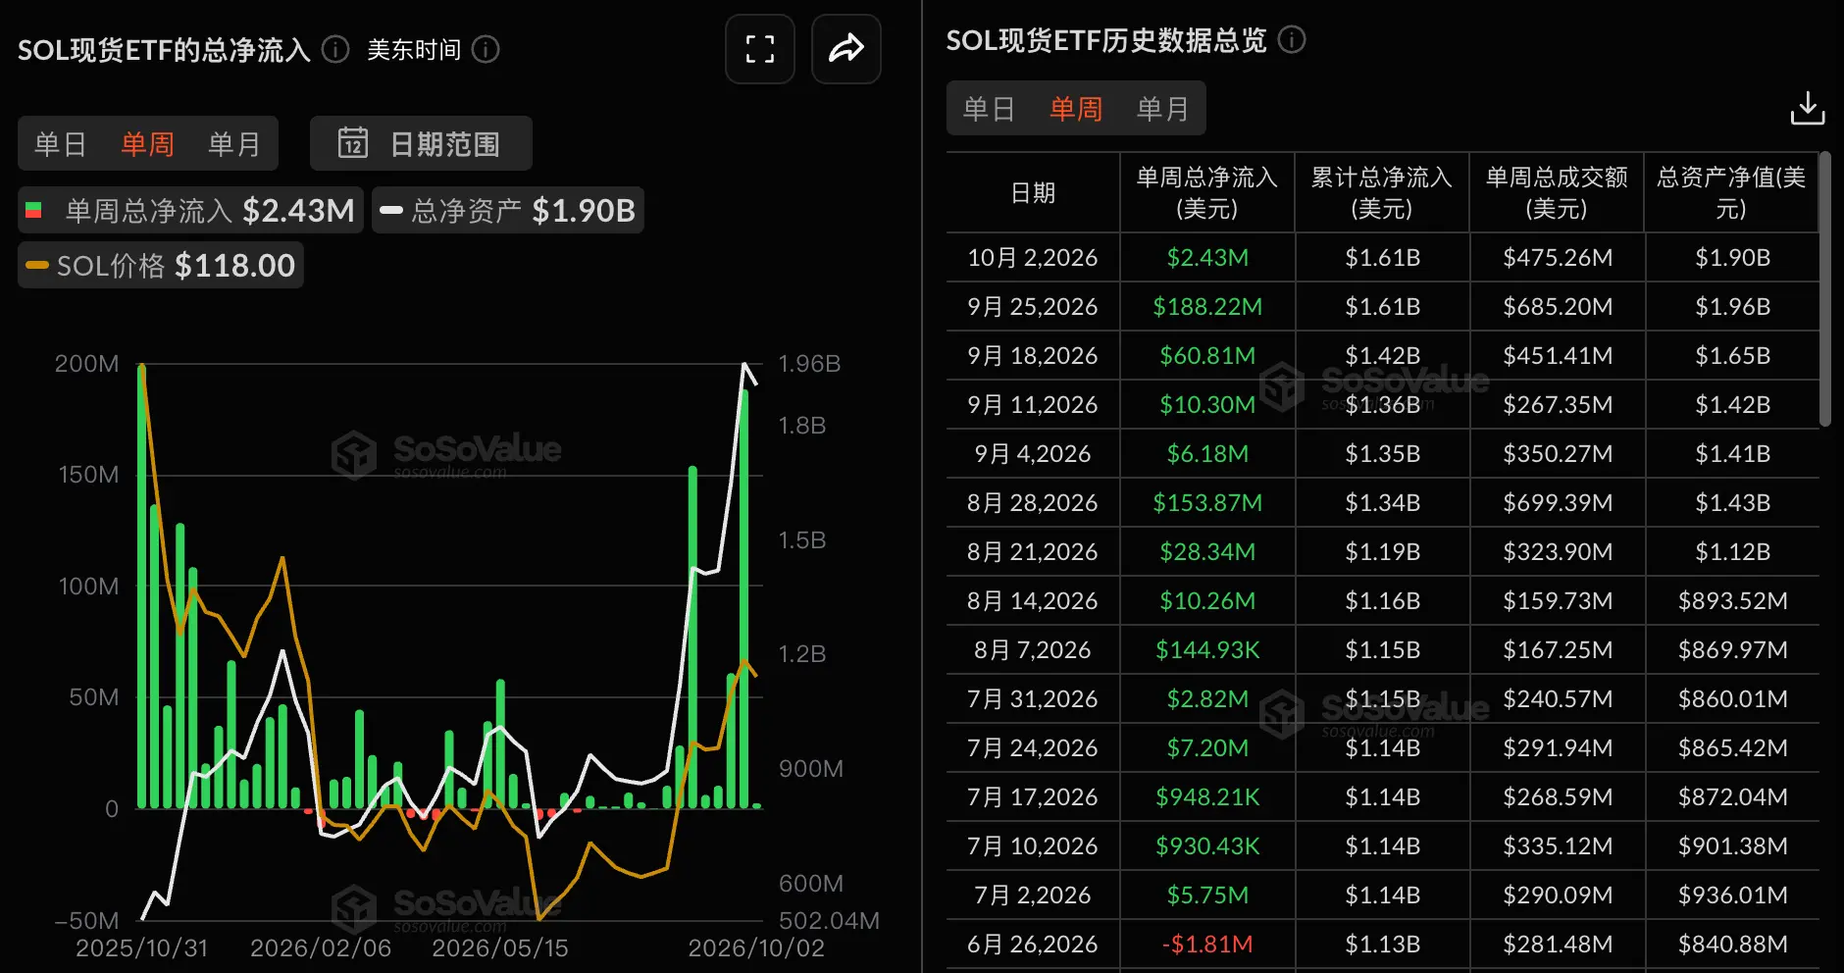Switch chart to 单日 view
Viewport: 1844px width, 973px height.
pos(61,144)
